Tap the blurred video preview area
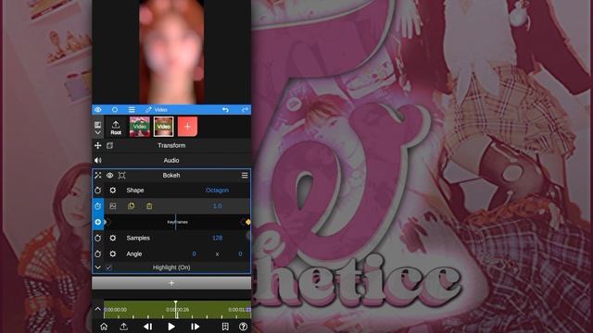The height and width of the screenshot is (333, 593). point(171,52)
